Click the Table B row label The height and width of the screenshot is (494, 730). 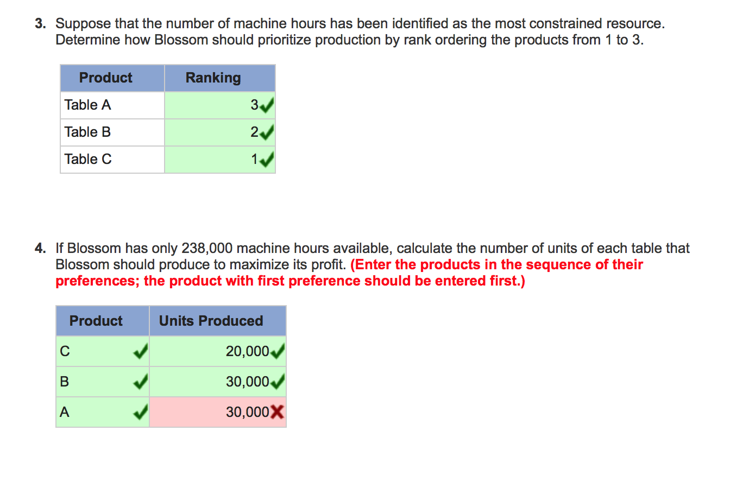87,132
